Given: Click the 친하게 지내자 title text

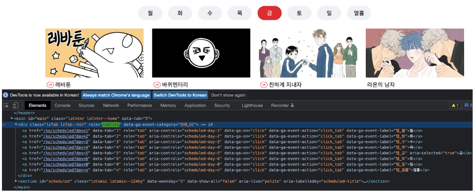Looking at the screenshot, I should (x=285, y=85).
